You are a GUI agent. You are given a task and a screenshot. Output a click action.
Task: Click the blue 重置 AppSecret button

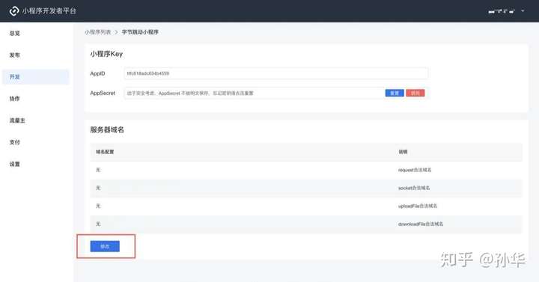click(395, 93)
